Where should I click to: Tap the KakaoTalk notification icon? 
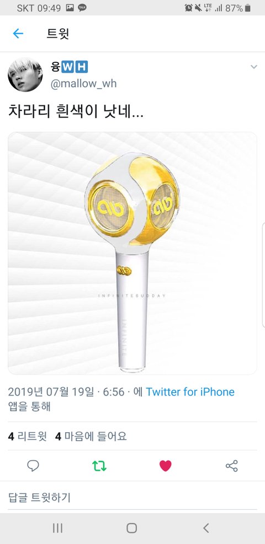pos(82,8)
